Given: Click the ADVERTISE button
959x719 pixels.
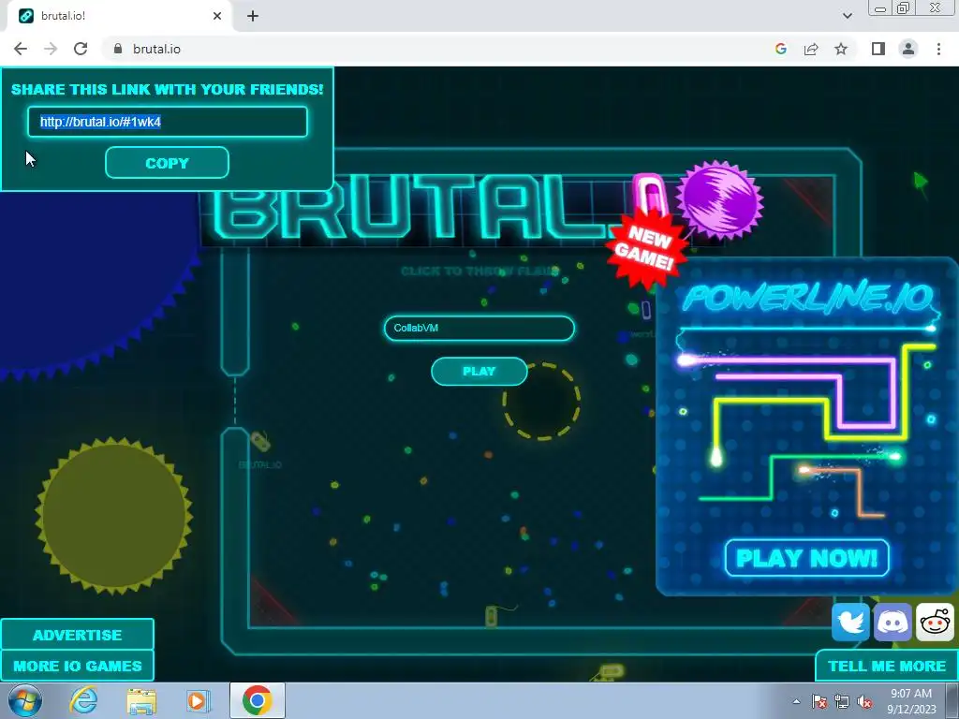Looking at the screenshot, I should (77, 635).
